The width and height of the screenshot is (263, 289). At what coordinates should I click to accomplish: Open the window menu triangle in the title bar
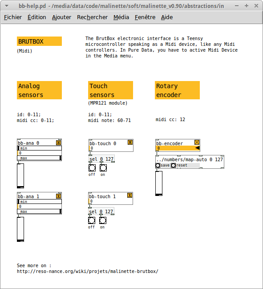pos(7,6)
